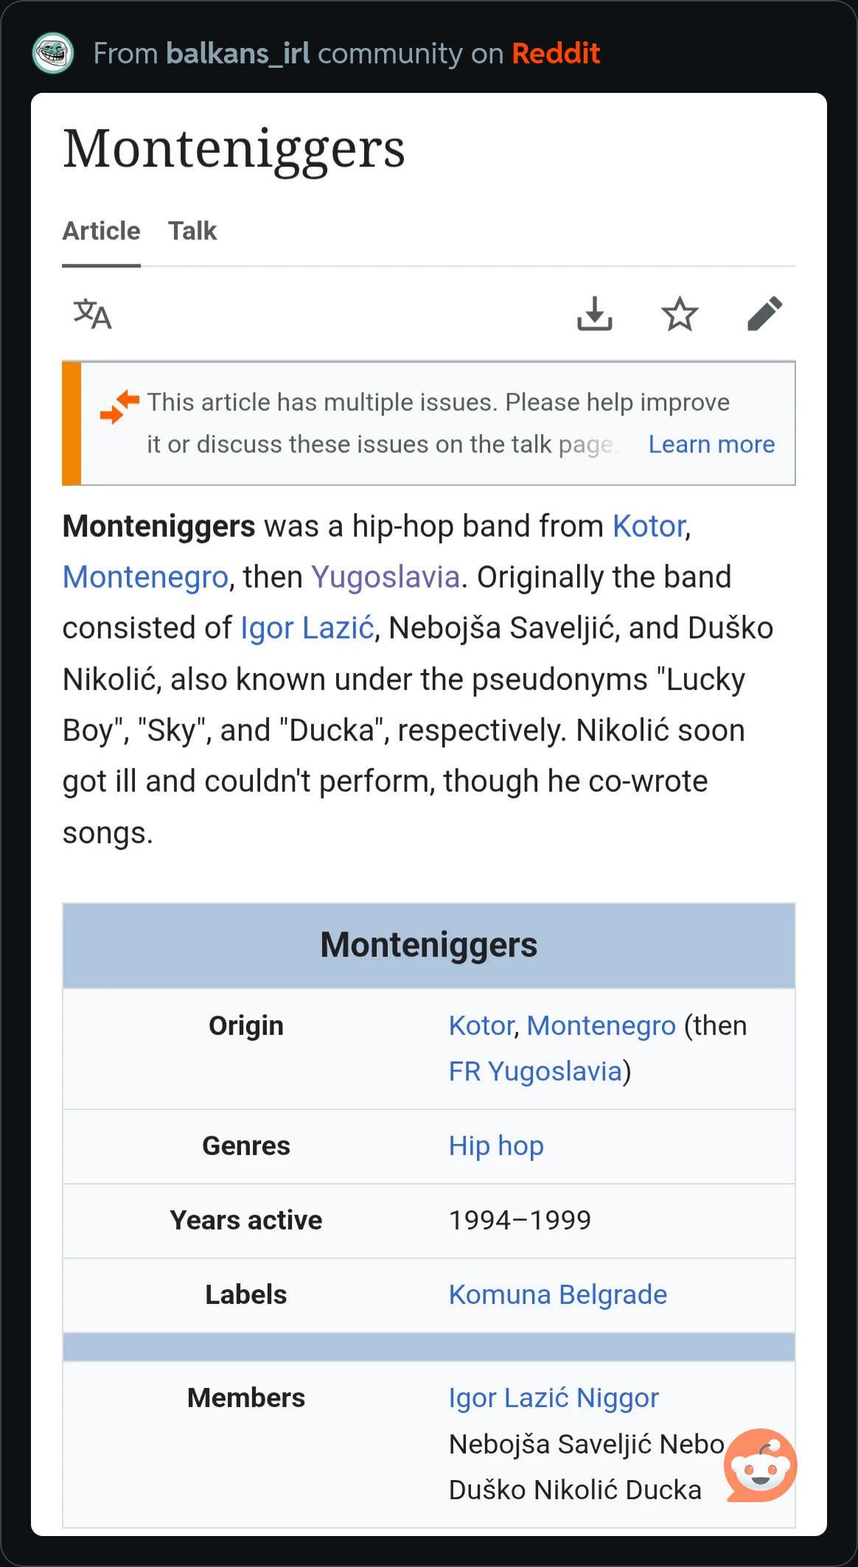Click Igor Lazić link in intro paragraph

coord(307,628)
